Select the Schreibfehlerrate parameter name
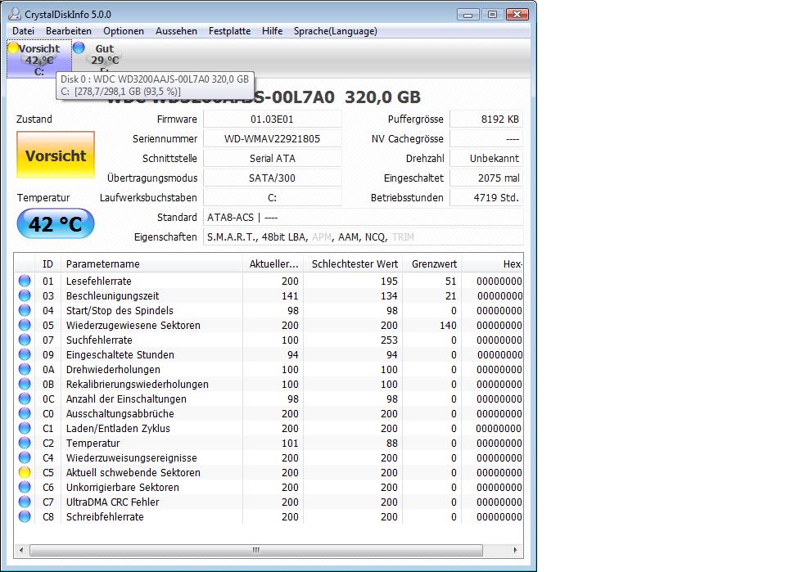786x572 pixels. (x=105, y=516)
